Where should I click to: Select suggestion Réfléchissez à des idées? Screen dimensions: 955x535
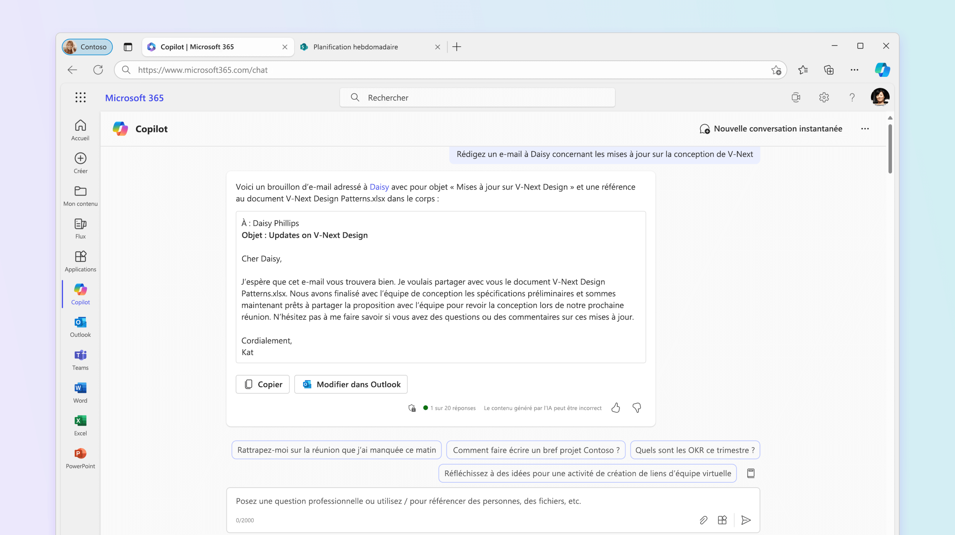click(588, 473)
